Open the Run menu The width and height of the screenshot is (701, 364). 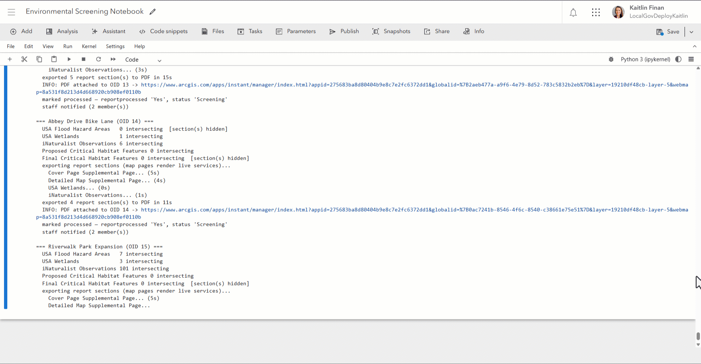coord(68,46)
